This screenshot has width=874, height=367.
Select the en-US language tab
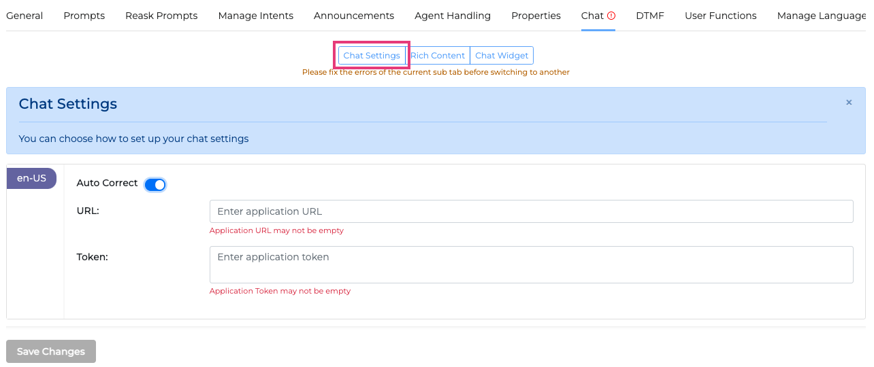[32, 178]
